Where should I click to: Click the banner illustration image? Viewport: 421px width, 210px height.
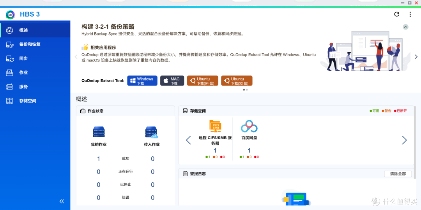point(365,51)
